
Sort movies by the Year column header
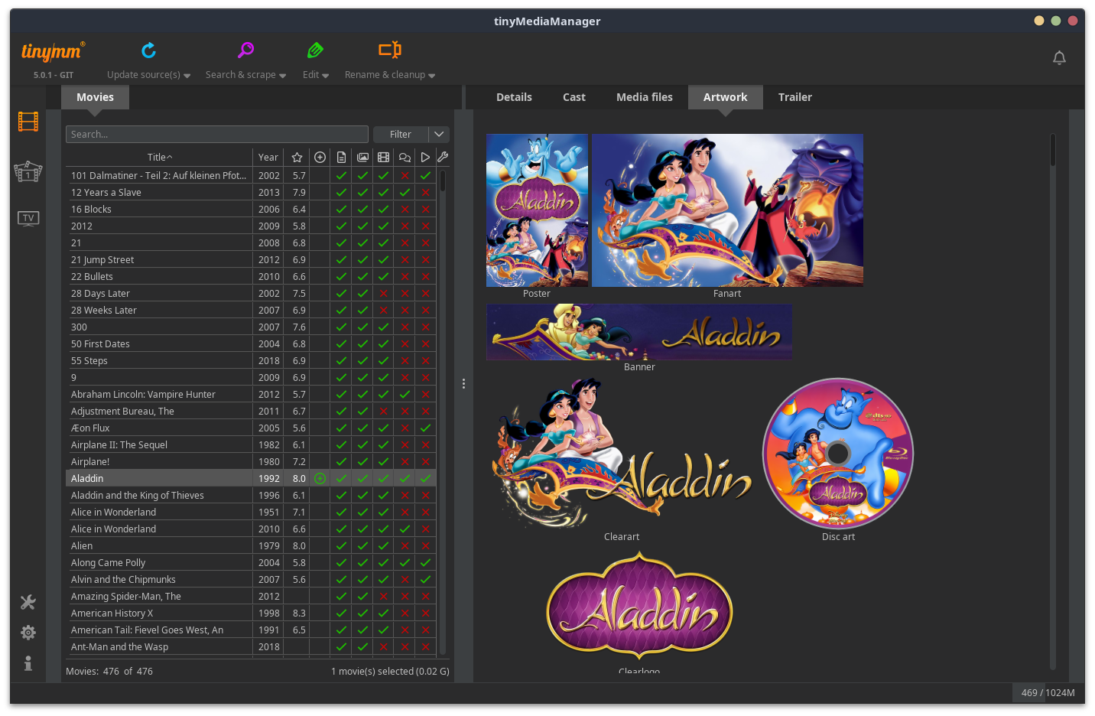point(268,158)
